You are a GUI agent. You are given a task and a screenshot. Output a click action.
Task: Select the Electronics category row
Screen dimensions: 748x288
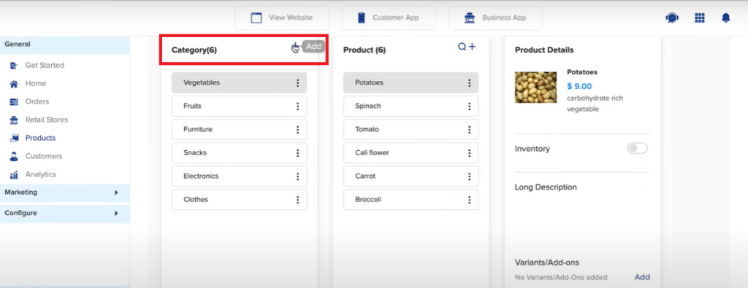pos(239,176)
